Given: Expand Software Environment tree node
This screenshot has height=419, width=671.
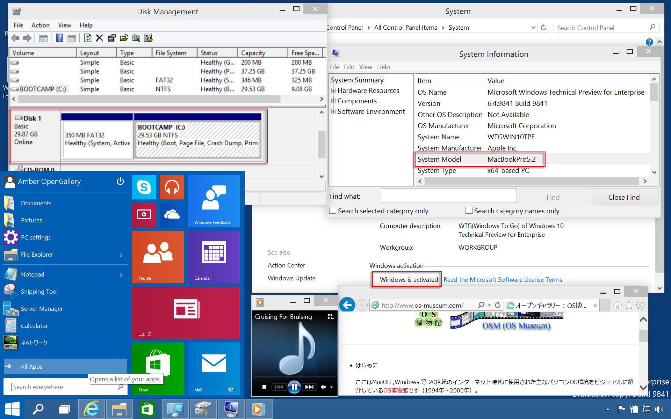Looking at the screenshot, I should tap(333, 111).
